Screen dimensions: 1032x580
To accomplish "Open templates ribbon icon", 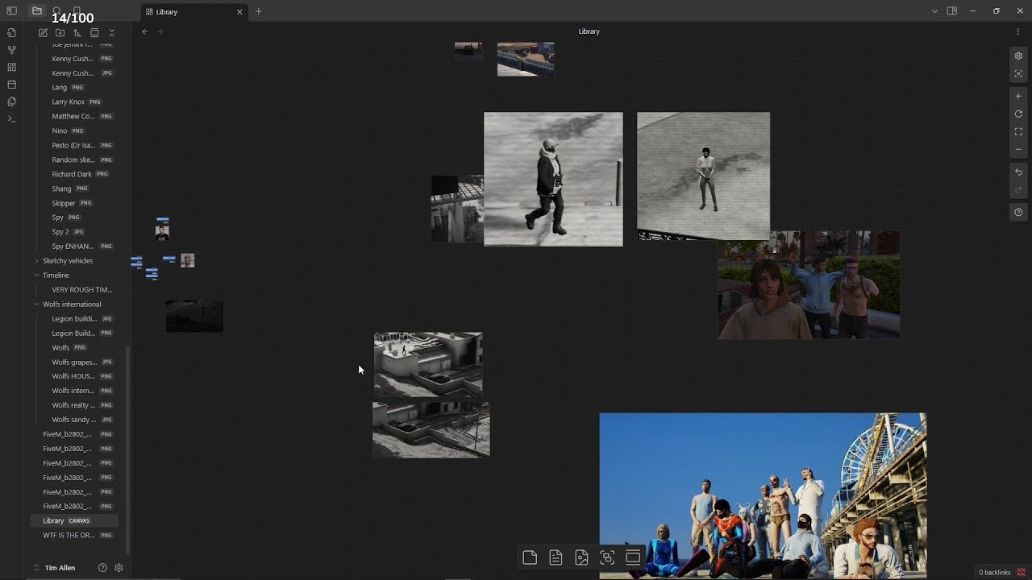I will click(11, 101).
